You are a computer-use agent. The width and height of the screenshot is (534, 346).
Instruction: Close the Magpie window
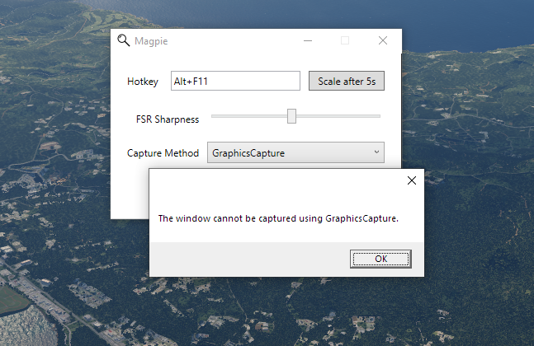tap(383, 41)
